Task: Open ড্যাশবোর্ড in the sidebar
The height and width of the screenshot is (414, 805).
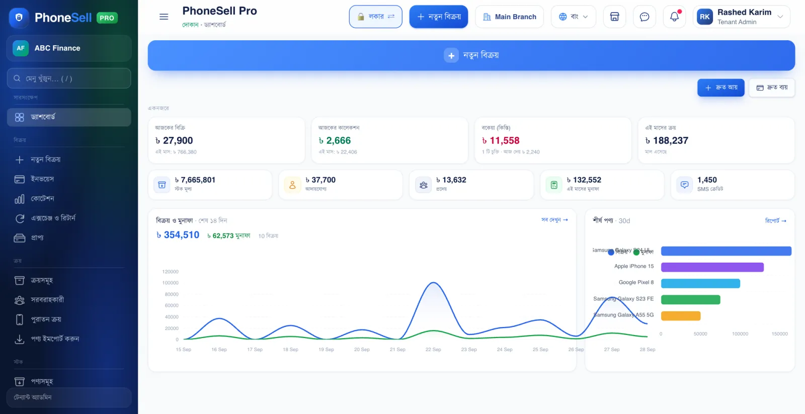Action: click(69, 117)
